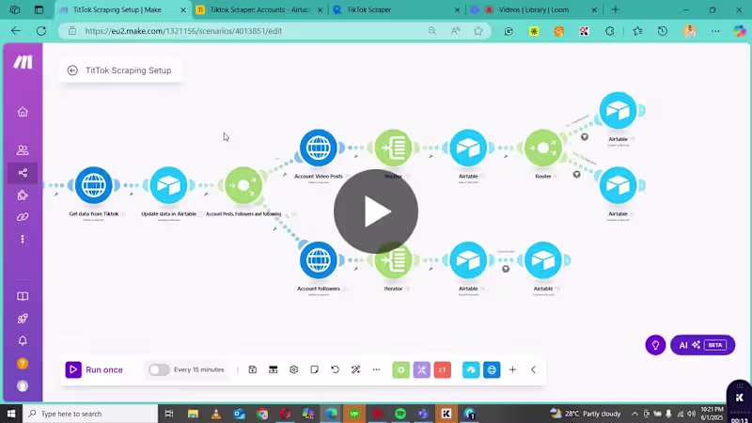Select Airtable module between Iterator and Router
The image size is (752, 423).
coord(468,148)
